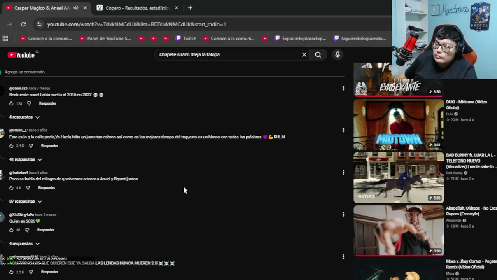Expand the 41 respuestas thread

(26, 159)
